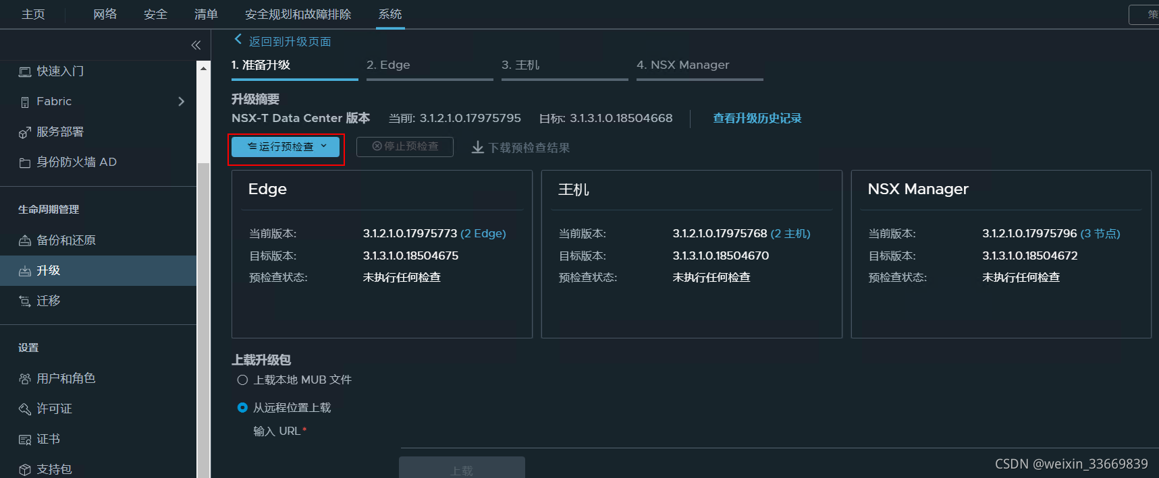The image size is (1159, 478).
Task: Click the sidebar vertical scrollbar thumb
Action: (203, 320)
